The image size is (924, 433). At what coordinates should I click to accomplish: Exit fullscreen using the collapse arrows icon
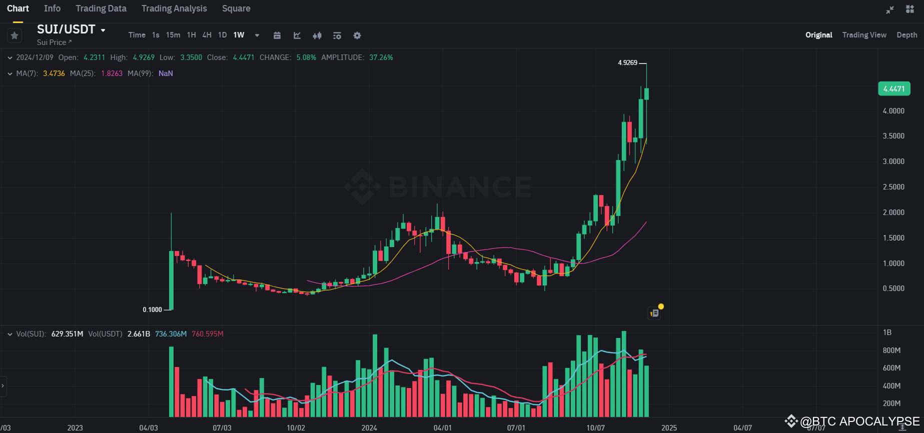pos(890,9)
